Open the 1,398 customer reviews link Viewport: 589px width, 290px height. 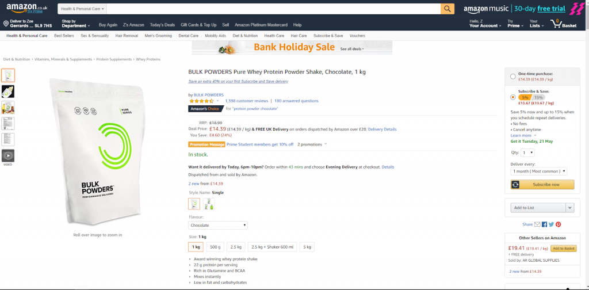tap(246, 101)
